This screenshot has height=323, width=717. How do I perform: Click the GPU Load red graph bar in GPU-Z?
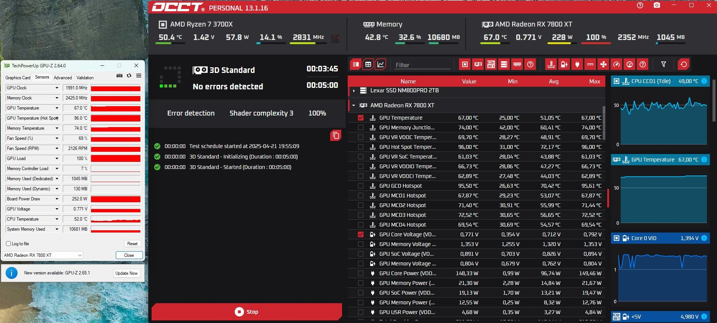point(116,159)
